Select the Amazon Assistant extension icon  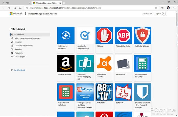coord(66,63)
